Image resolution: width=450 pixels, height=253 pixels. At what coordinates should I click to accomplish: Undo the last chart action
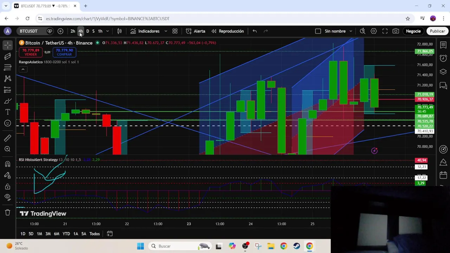[x=255, y=31]
